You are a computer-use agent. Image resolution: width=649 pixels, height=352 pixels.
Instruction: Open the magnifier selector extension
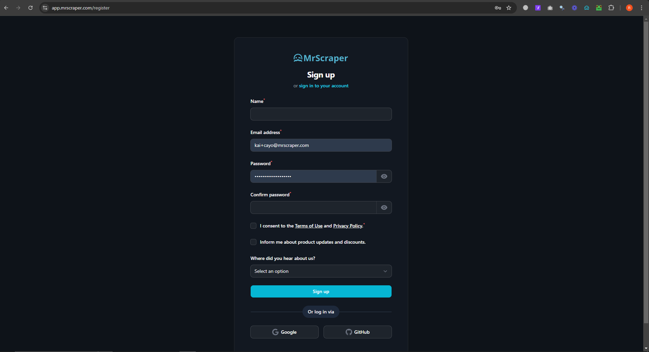pyautogui.click(x=562, y=8)
